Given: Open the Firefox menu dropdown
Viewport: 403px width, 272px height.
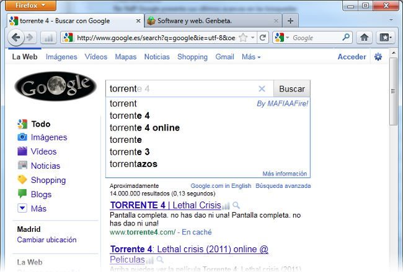Looking at the screenshot, I should 30,6.
